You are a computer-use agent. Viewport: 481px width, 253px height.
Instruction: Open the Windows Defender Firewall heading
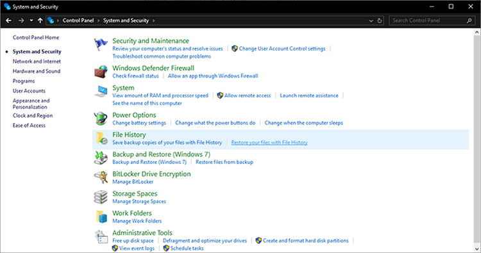pyautogui.click(x=153, y=68)
